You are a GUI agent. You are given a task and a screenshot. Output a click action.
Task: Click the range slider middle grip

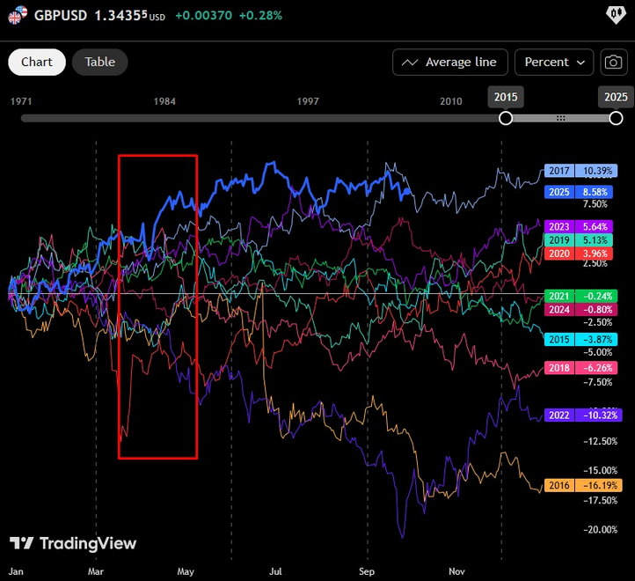560,118
